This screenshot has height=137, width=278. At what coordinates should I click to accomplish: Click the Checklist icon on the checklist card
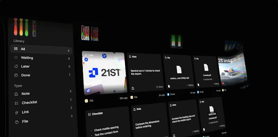tap(89, 114)
